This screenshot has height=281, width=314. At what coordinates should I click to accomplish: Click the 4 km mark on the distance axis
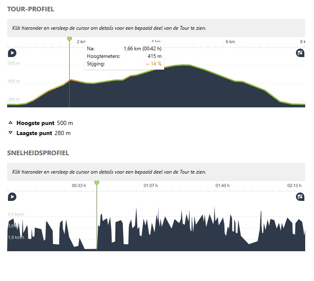click(156, 42)
